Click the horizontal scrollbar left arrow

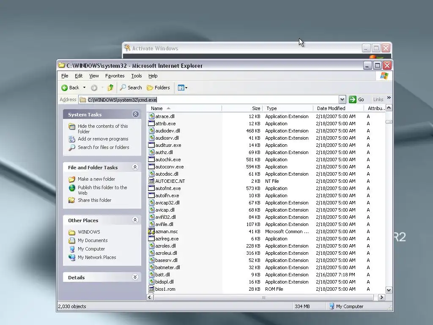(x=150, y=297)
